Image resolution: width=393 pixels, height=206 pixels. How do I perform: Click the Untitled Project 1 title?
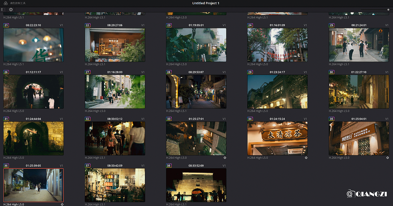tap(206, 3)
